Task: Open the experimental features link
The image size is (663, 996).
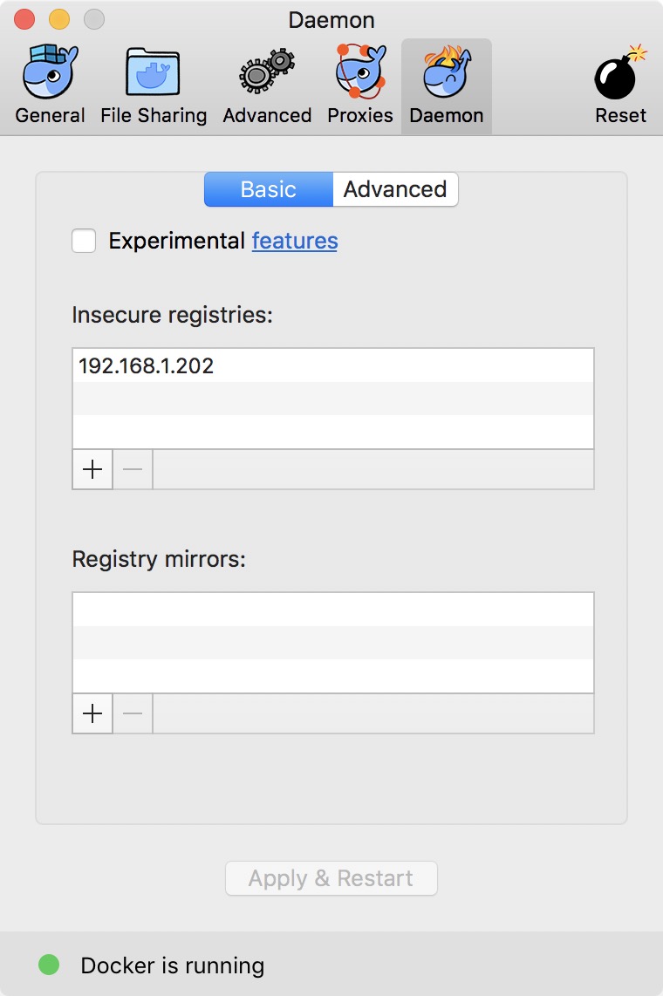Action: click(x=295, y=241)
